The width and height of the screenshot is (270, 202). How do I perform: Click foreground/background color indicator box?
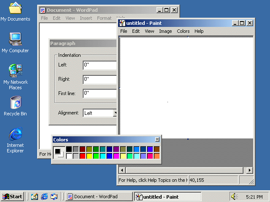pos(59,153)
